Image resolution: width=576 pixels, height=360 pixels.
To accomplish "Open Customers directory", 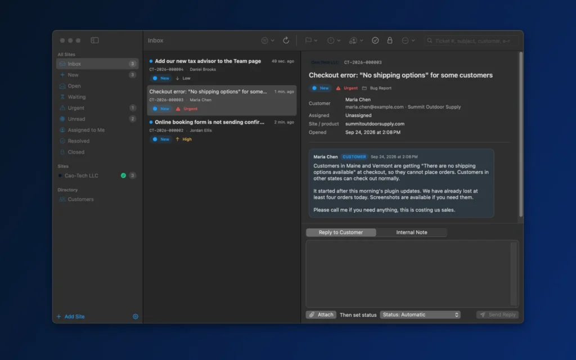I will (97, 200).
